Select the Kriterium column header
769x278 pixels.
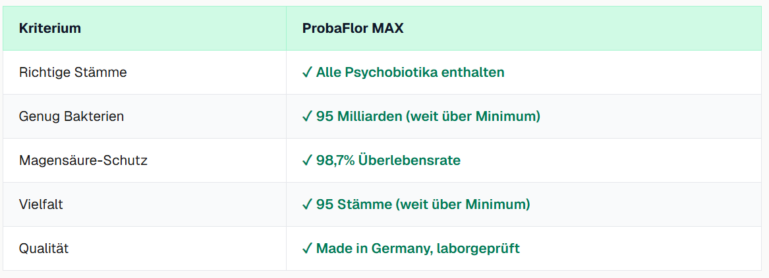click(50, 28)
